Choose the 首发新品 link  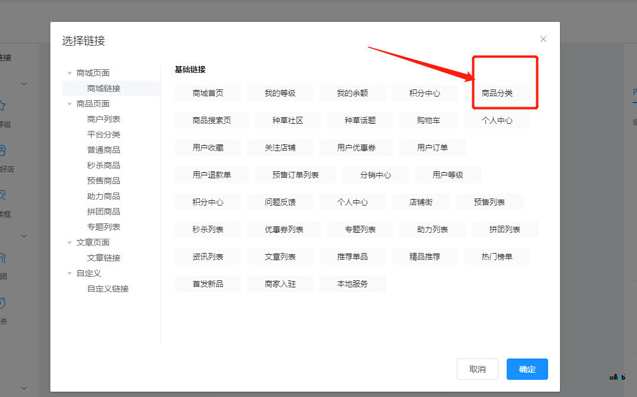(208, 284)
